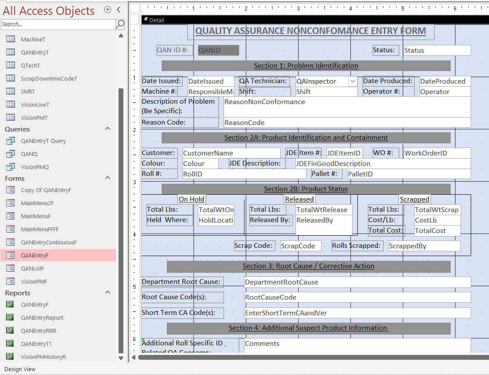Select the Status text box
Screen dimensions: 489x375
click(437, 50)
